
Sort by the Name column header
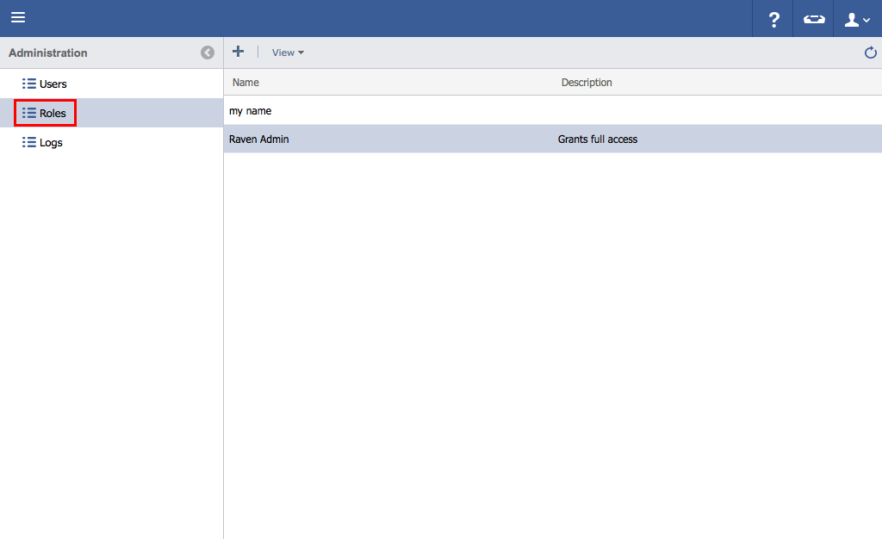(x=245, y=83)
